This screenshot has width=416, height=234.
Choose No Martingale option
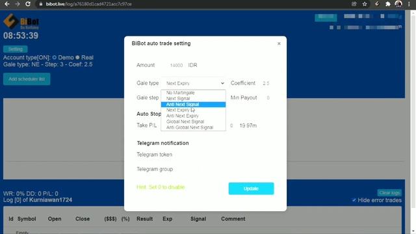(x=194, y=92)
